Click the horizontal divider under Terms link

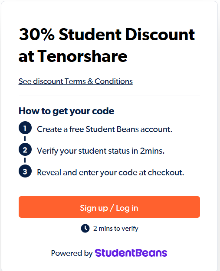109,96
